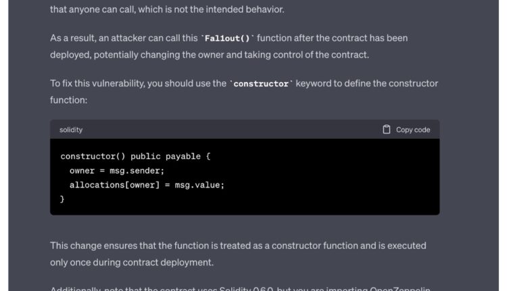
Task: Click the "constructor() public payable {" code line
Action: point(135,156)
